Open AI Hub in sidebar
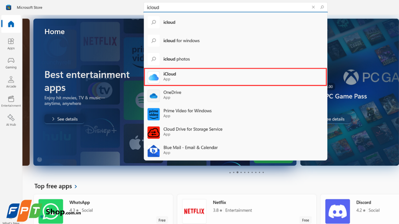Screen dimensions: 399x224 click(11, 120)
